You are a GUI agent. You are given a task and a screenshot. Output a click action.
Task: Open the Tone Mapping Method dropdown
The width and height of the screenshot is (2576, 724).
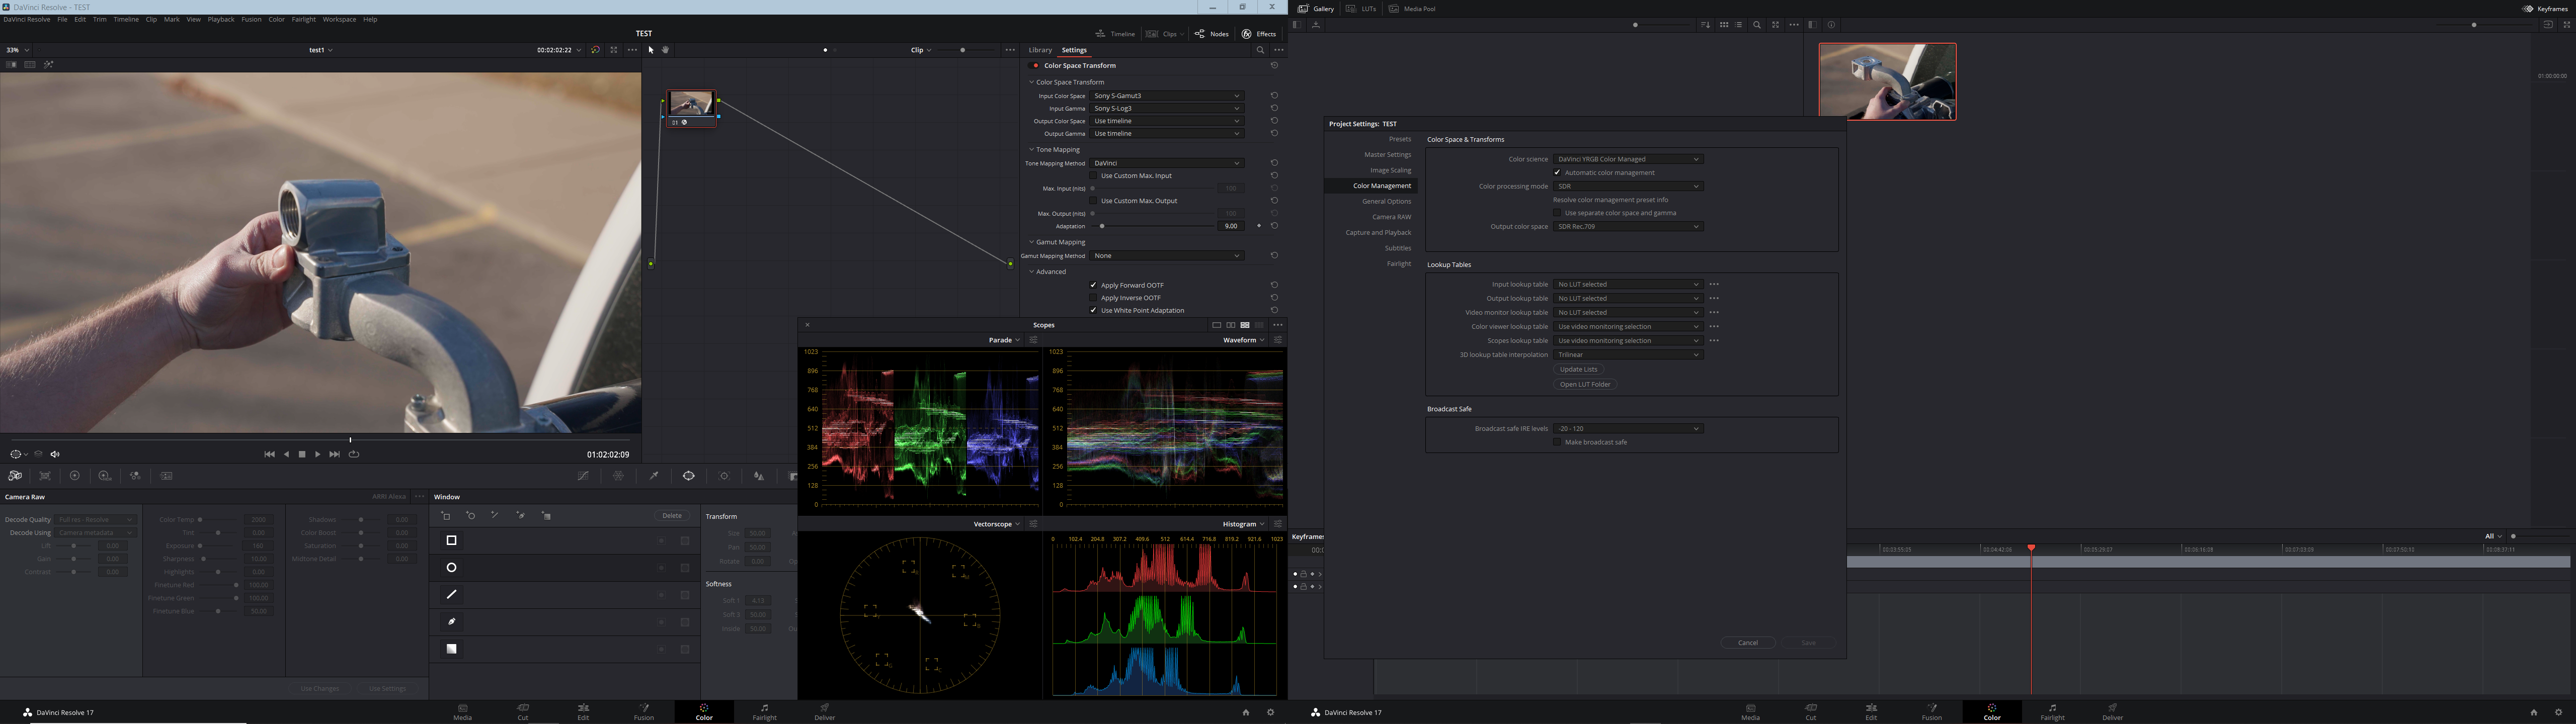[x=1165, y=163]
